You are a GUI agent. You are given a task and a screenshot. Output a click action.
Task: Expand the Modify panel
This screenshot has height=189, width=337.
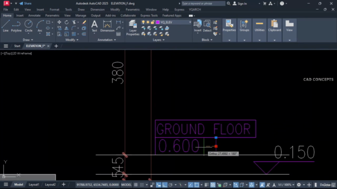[x=72, y=40]
